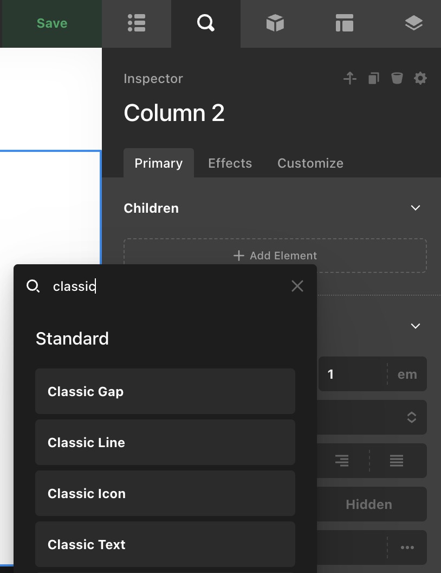Open the em unit dropdown
441x573 pixels.
(x=407, y=374)
